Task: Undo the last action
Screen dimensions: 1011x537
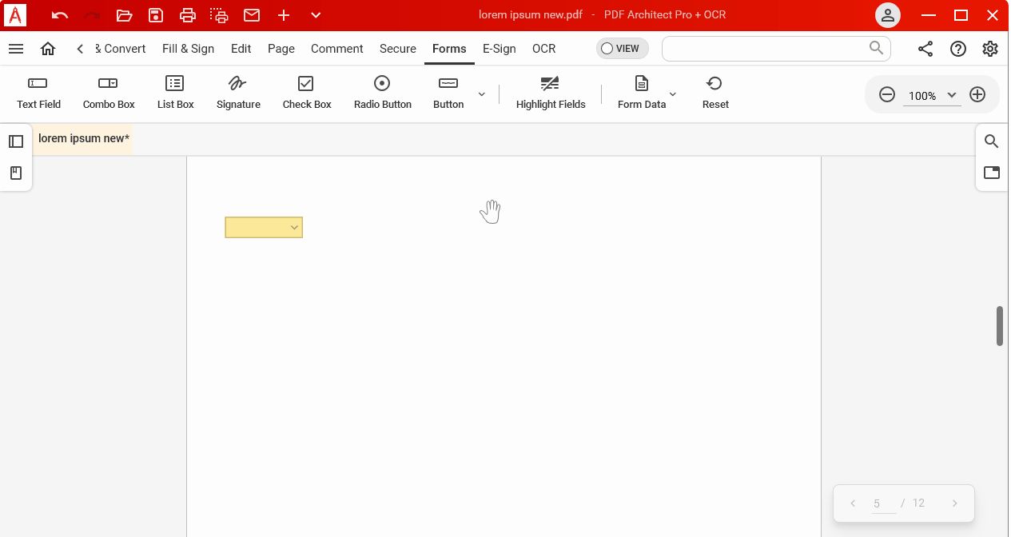Action: 58,14
